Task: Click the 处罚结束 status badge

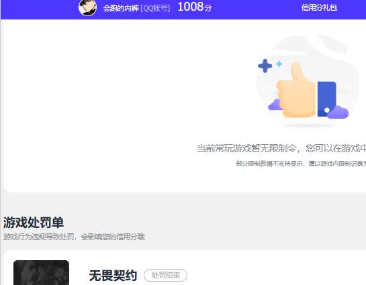Action: (165, 275)
